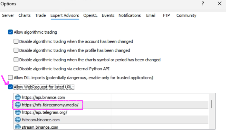The height and width of the screenshot is (132, 226).
Task: Click globe icon beside api.telegram.org URL
Action: pos(18,112)
